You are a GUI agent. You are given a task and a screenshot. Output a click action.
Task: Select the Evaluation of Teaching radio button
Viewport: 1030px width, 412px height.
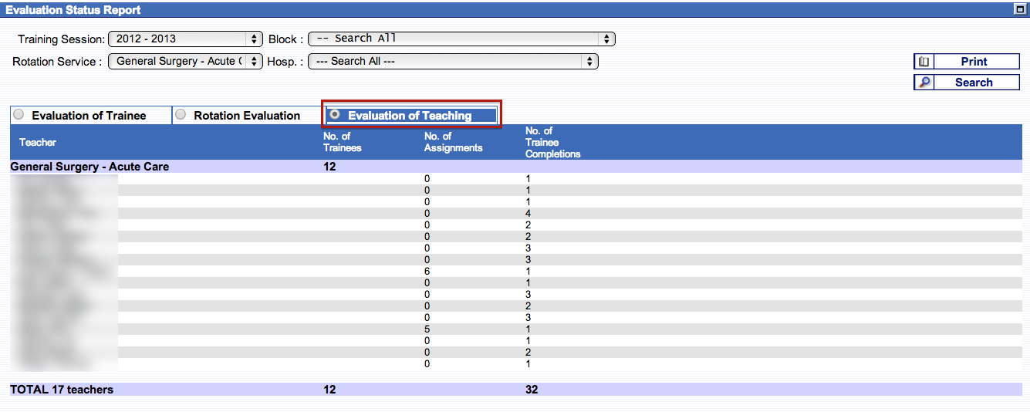[x=335, y=114]
